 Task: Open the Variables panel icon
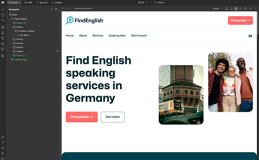(x=3, y=33)
